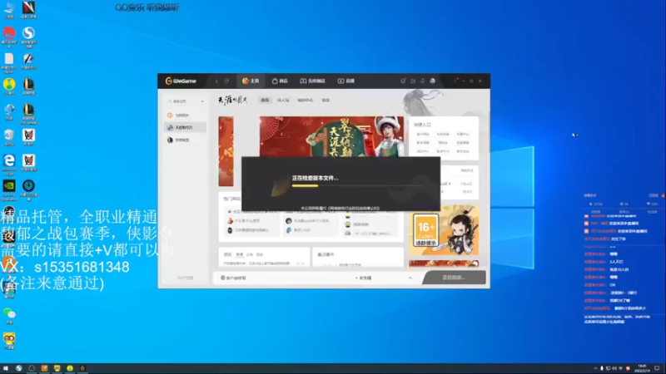This screenshot has height=374, width=666.
Task: Show hidden system tray icons
Action: pos(595,368)
